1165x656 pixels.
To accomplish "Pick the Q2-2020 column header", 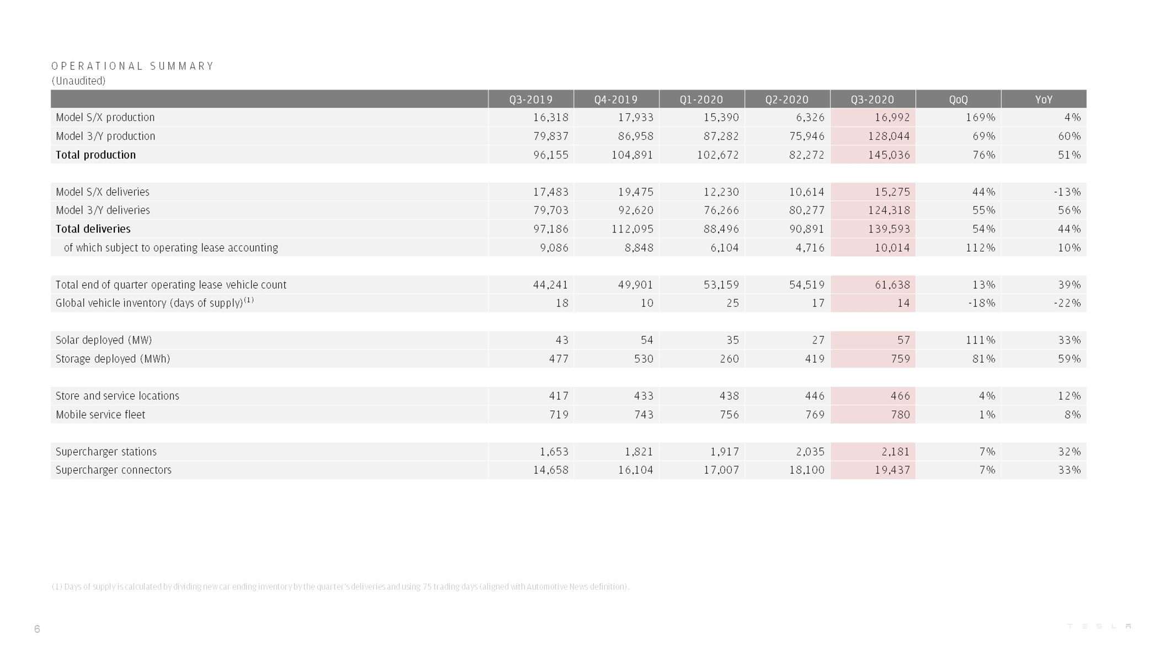I will 787,99.
